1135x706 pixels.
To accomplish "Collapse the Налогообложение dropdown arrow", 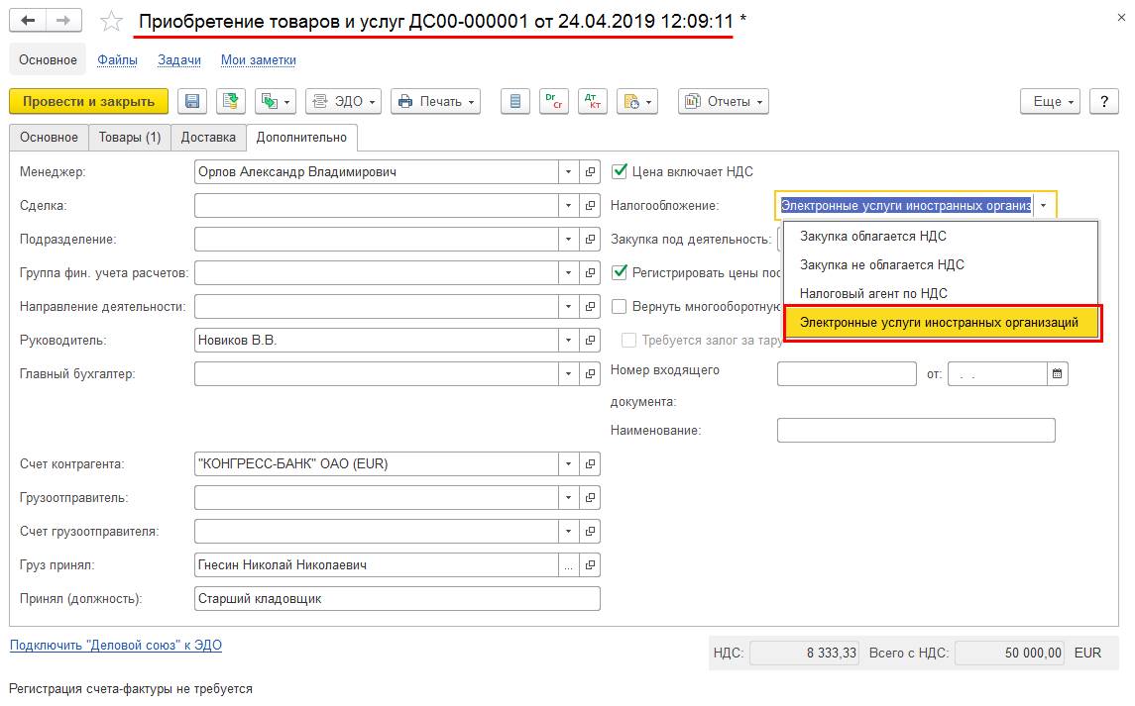I will coord(1043,205).
